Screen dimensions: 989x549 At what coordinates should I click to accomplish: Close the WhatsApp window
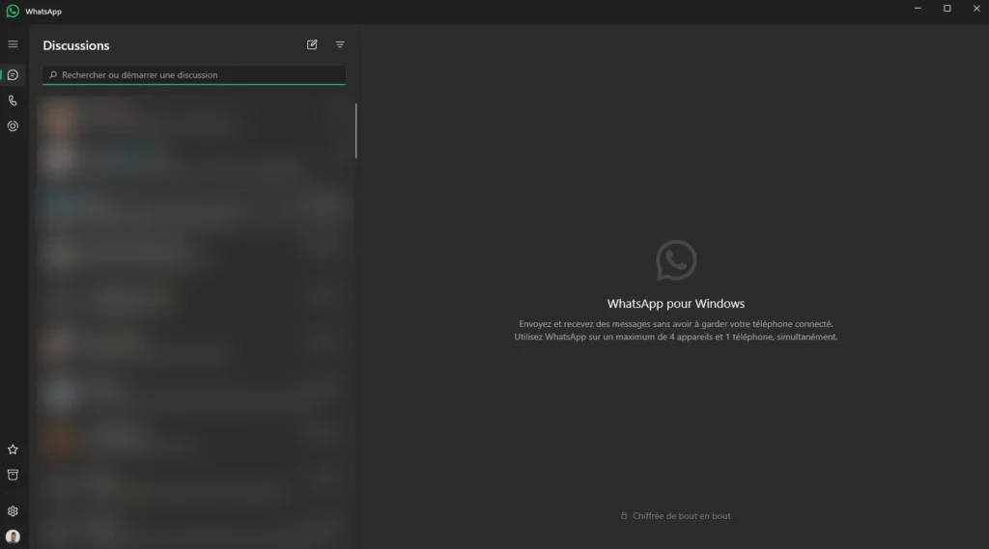tap(976, 8)
